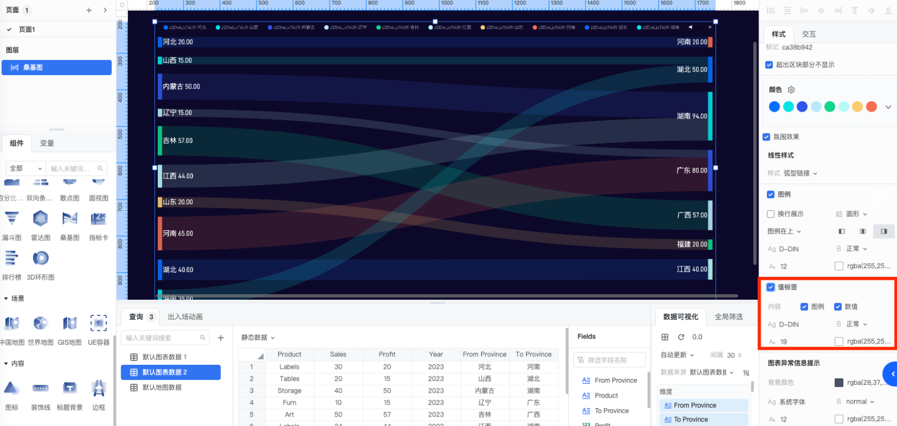897x426 pixels.
Task: Insert the 中国地图 map component
Action: tap(12, 330)
